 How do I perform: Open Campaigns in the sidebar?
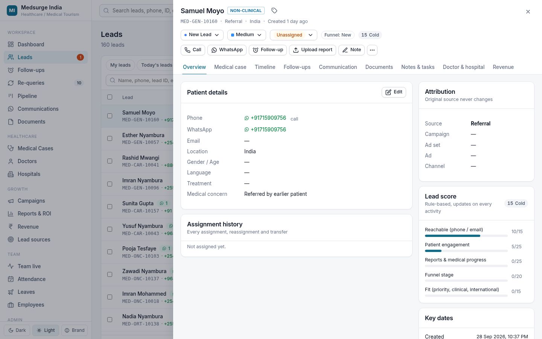[46, 201]
